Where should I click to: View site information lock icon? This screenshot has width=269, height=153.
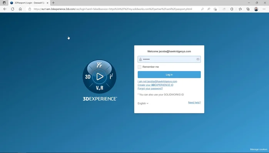30,9
